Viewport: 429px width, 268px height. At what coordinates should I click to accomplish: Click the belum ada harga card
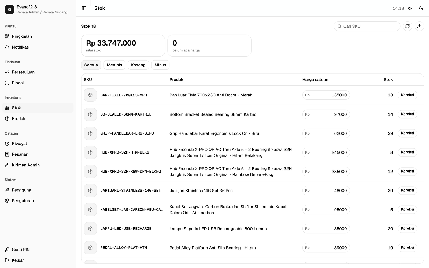click(209, 46)
